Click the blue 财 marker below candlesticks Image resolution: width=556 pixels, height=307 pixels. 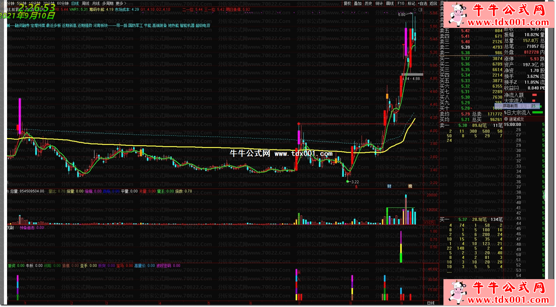point(389,186)
